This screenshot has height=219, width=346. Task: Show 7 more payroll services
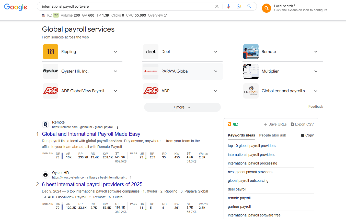[x=182, y=107]
